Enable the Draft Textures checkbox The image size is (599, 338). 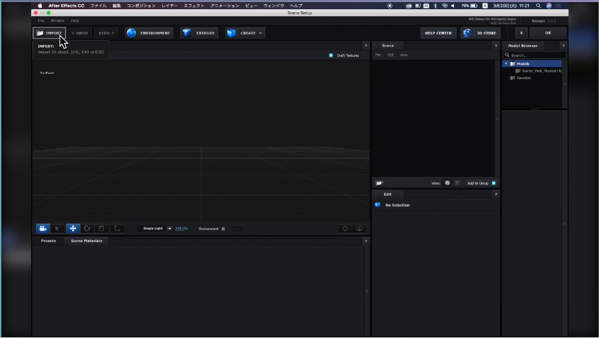tap(331, 55)
